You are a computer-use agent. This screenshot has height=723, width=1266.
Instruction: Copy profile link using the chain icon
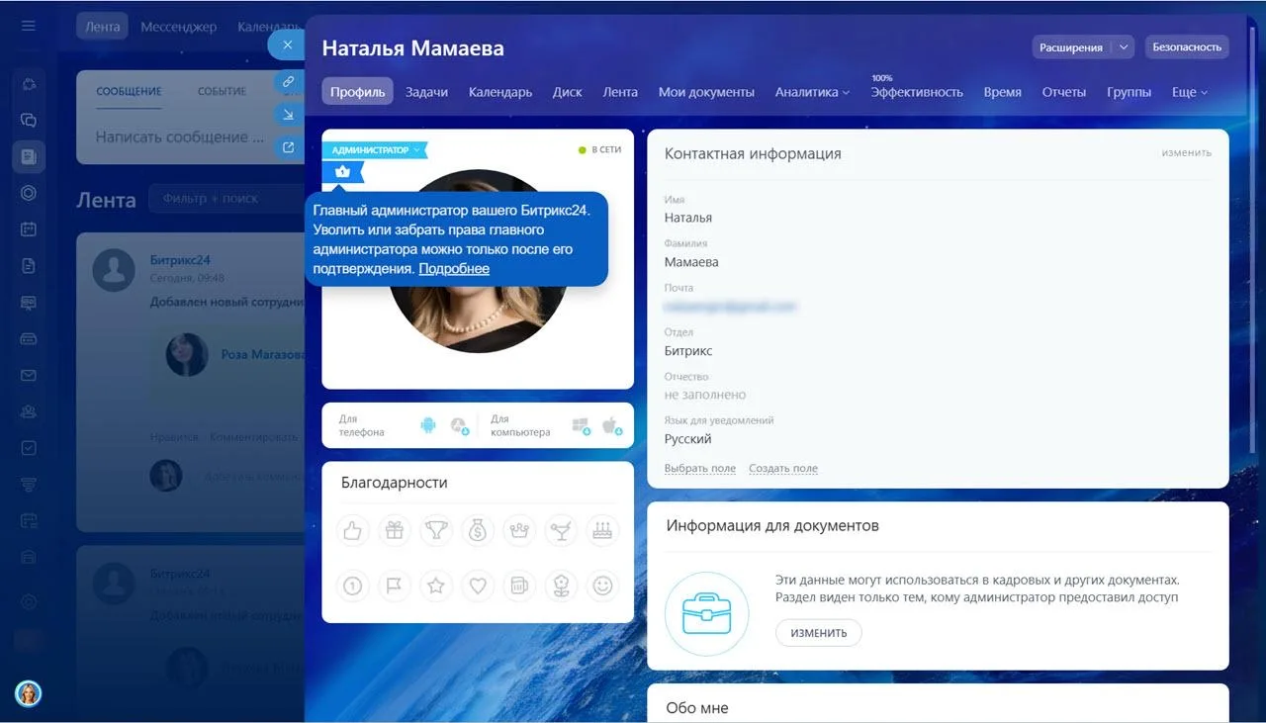[x=288, y=82]
